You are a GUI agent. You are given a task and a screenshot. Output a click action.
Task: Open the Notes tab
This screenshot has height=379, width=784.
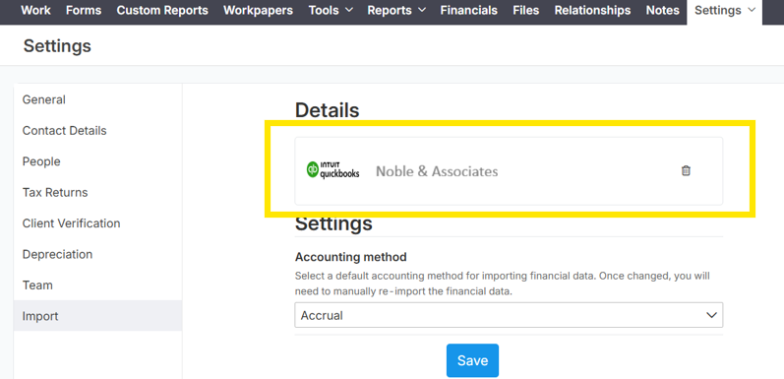(662, 10)
